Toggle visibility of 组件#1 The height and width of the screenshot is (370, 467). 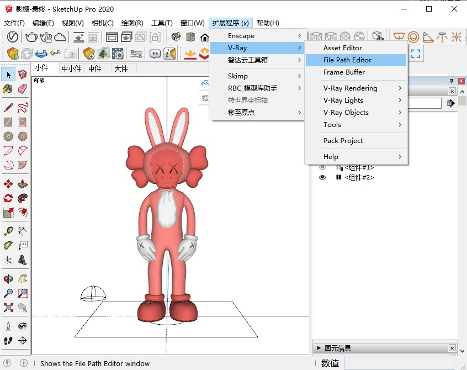coord(322,167)
